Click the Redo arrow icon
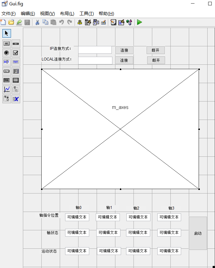The height and width of the screenshot is (268, 215). pos(70,22)
